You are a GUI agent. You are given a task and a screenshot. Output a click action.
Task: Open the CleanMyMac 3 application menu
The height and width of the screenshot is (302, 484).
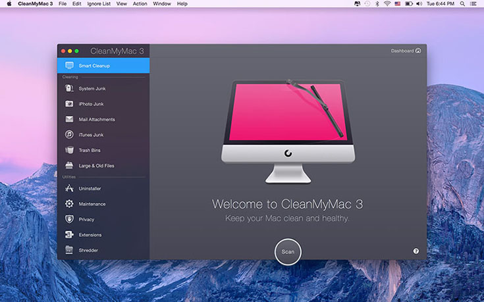coord(35,4)
